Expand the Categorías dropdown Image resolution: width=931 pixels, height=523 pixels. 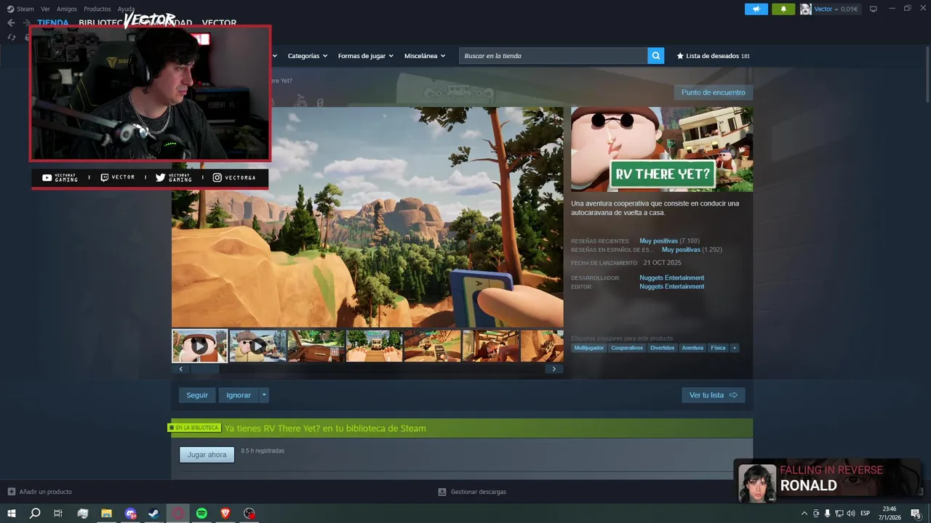(x=308, y=56)
